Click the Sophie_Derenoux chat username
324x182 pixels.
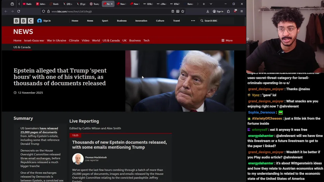pyautogui.click(x=261, y=112)
